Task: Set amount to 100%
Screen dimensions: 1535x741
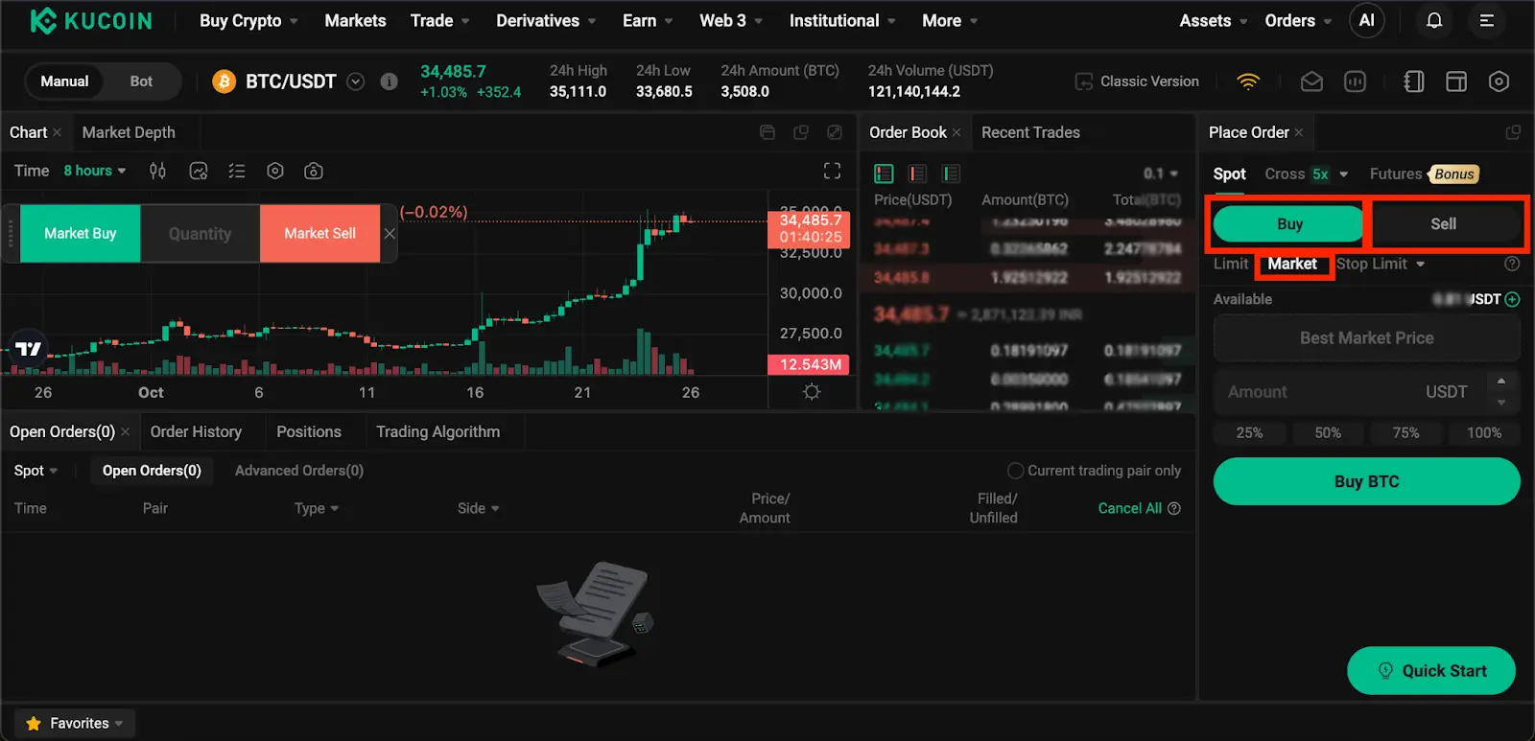Action: pyautogui.click(x=1483, y=432)
